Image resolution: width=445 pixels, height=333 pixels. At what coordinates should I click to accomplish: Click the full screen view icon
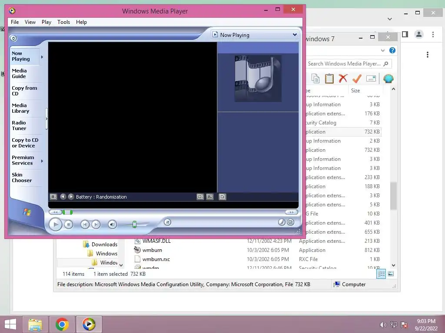click(210, 196)
